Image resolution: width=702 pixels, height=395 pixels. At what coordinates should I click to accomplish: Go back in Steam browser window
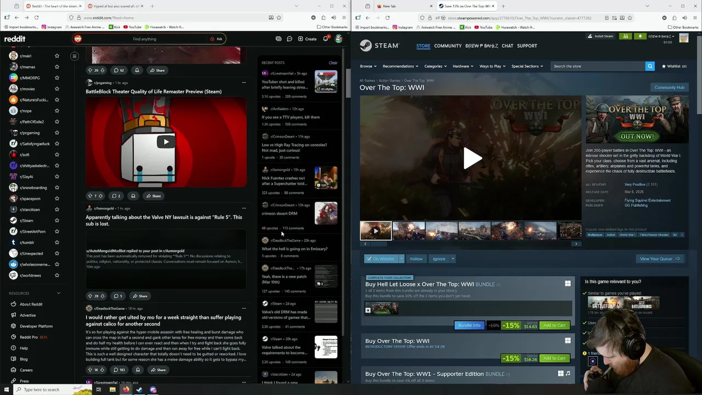click(367, 18)
